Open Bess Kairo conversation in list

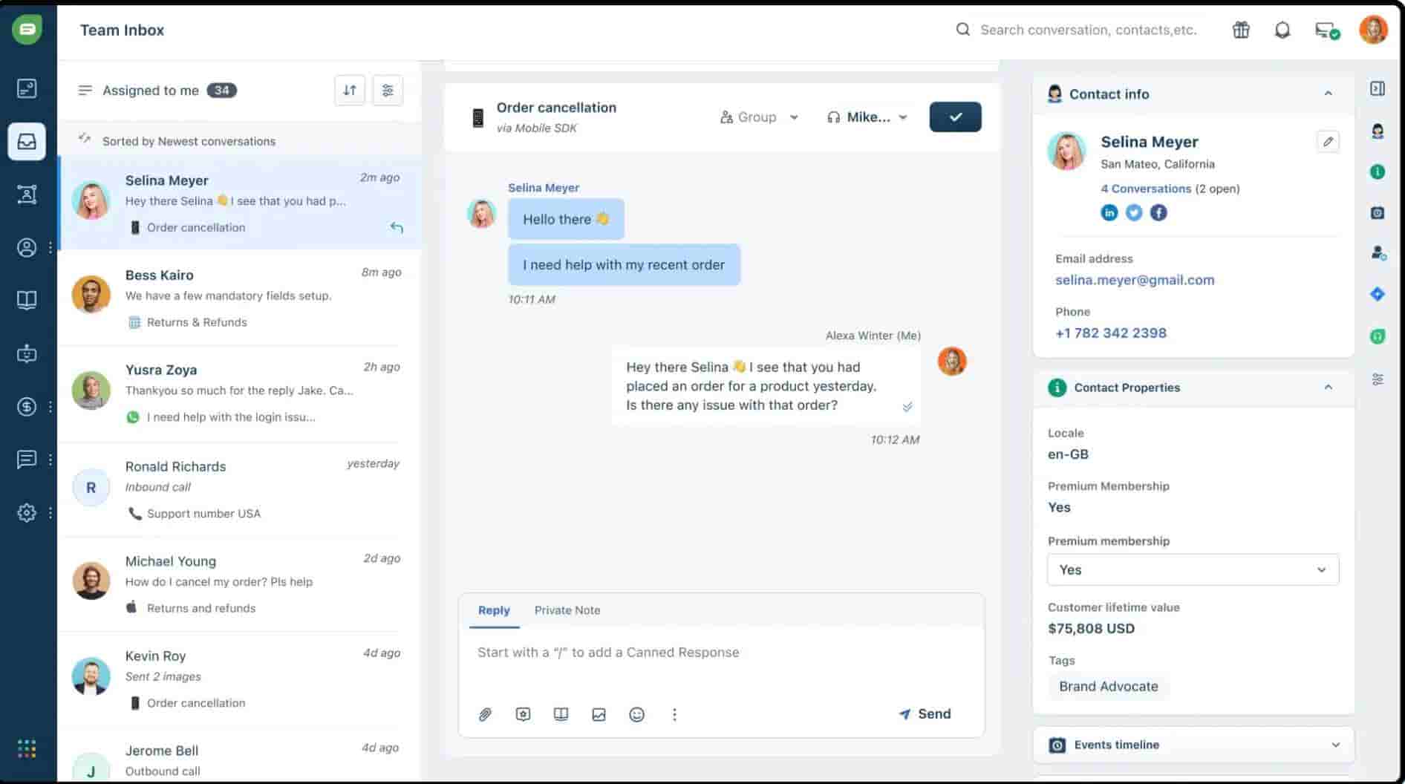(x=239, y=298)
